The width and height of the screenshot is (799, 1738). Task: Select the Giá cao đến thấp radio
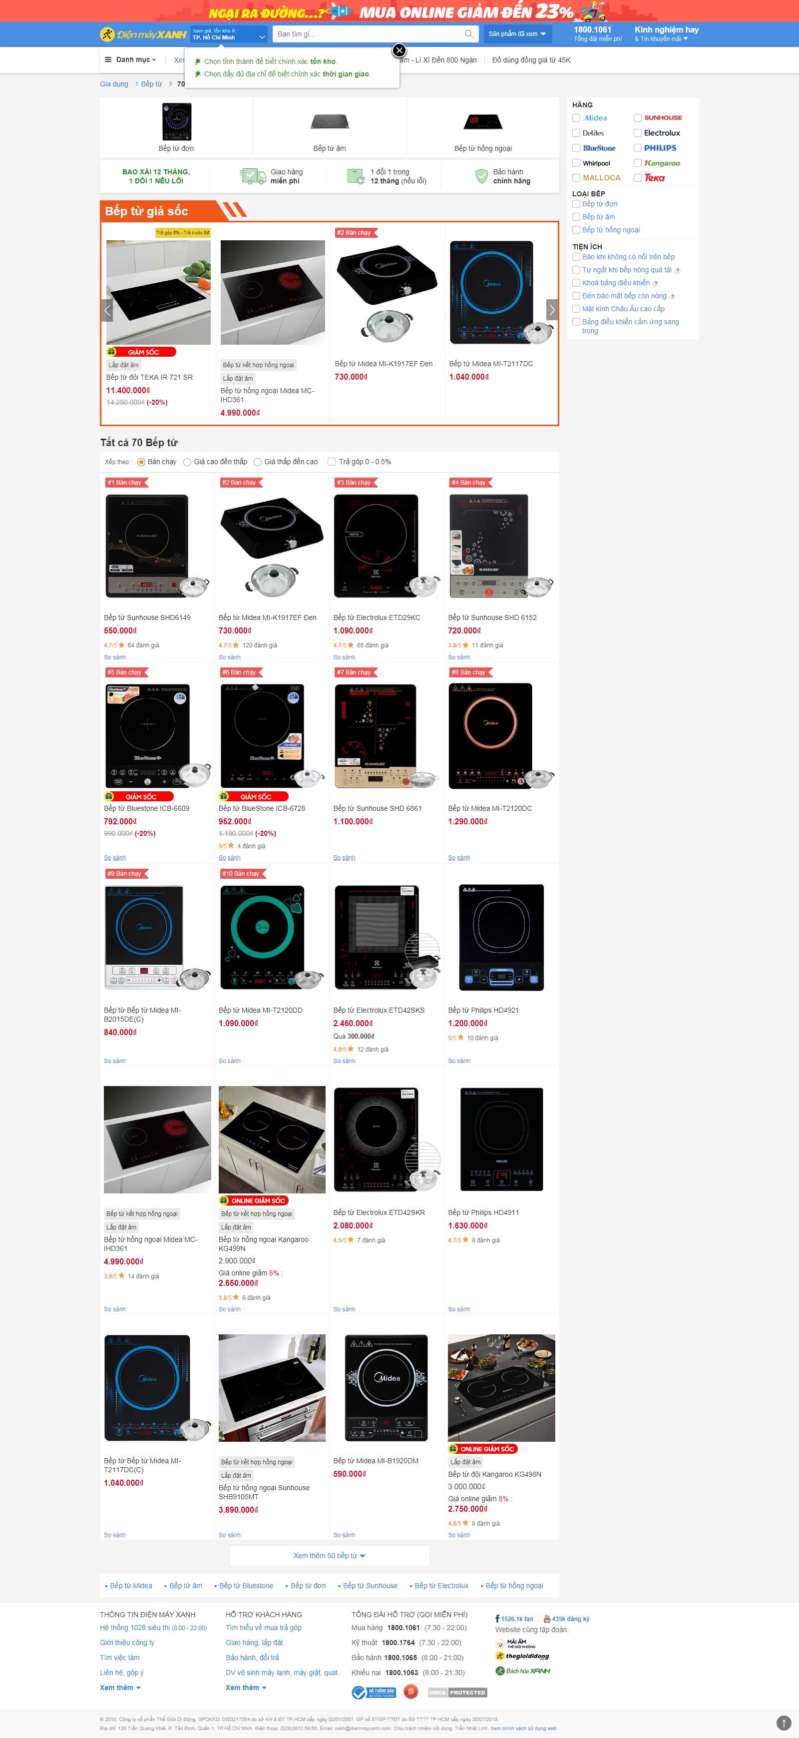point(187,462)
